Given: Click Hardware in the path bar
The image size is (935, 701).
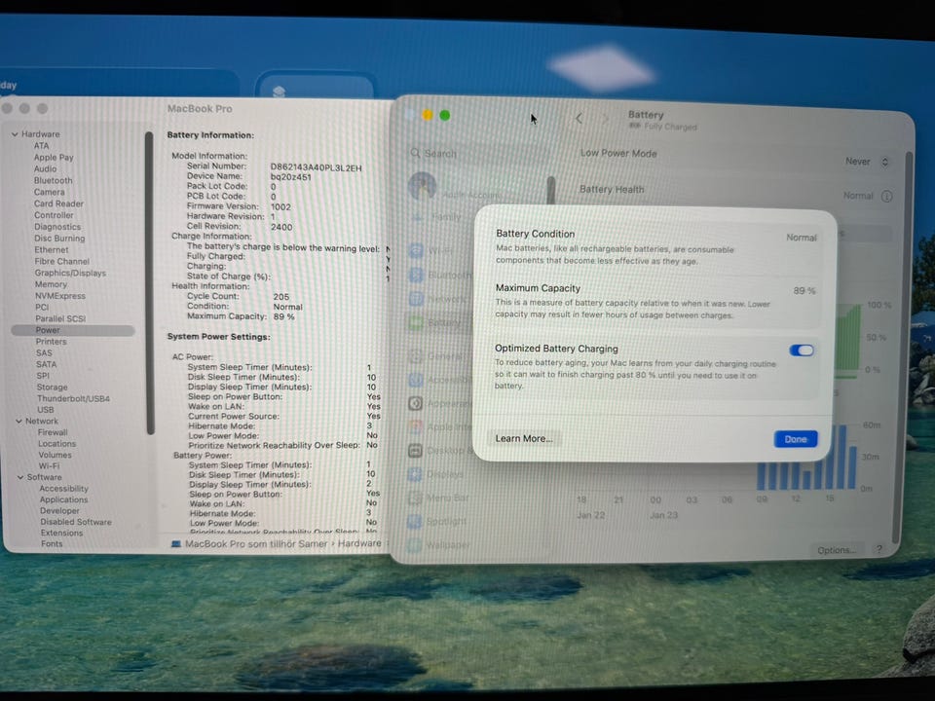Looking at the screenshot, I should (359, 543).
